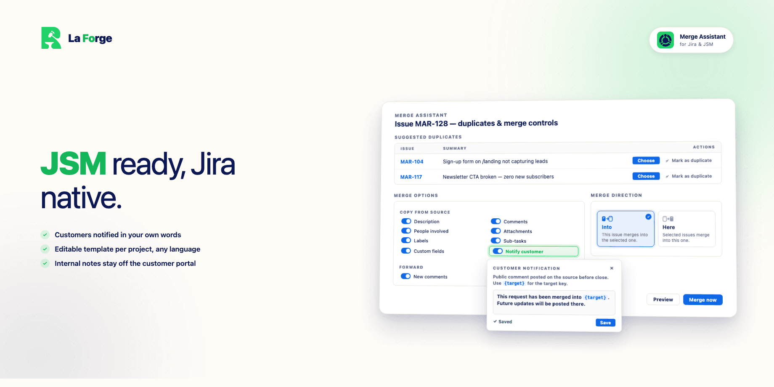Viewport: 774px width, 387px height.
Task: Open issue link MAR-117
Action: (x=411, y=177)
